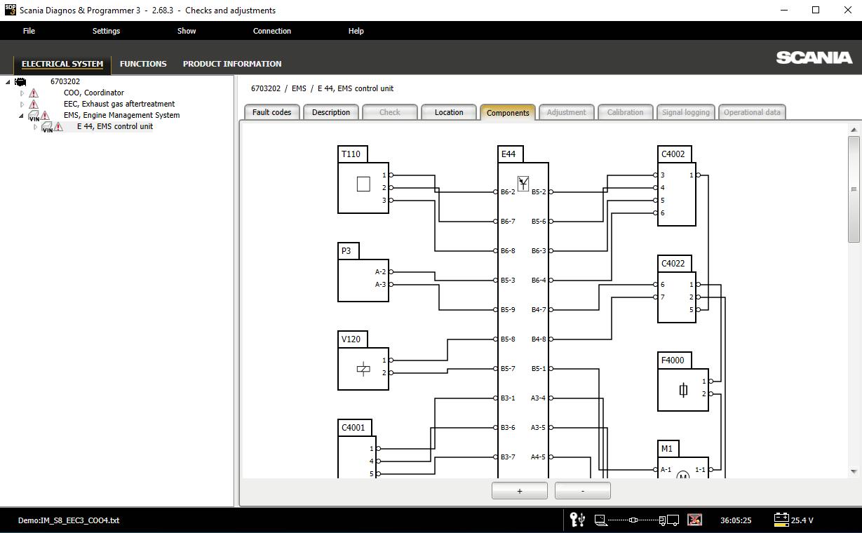Open the File menu
Screen dimensions: 862x533
(29, 31)
